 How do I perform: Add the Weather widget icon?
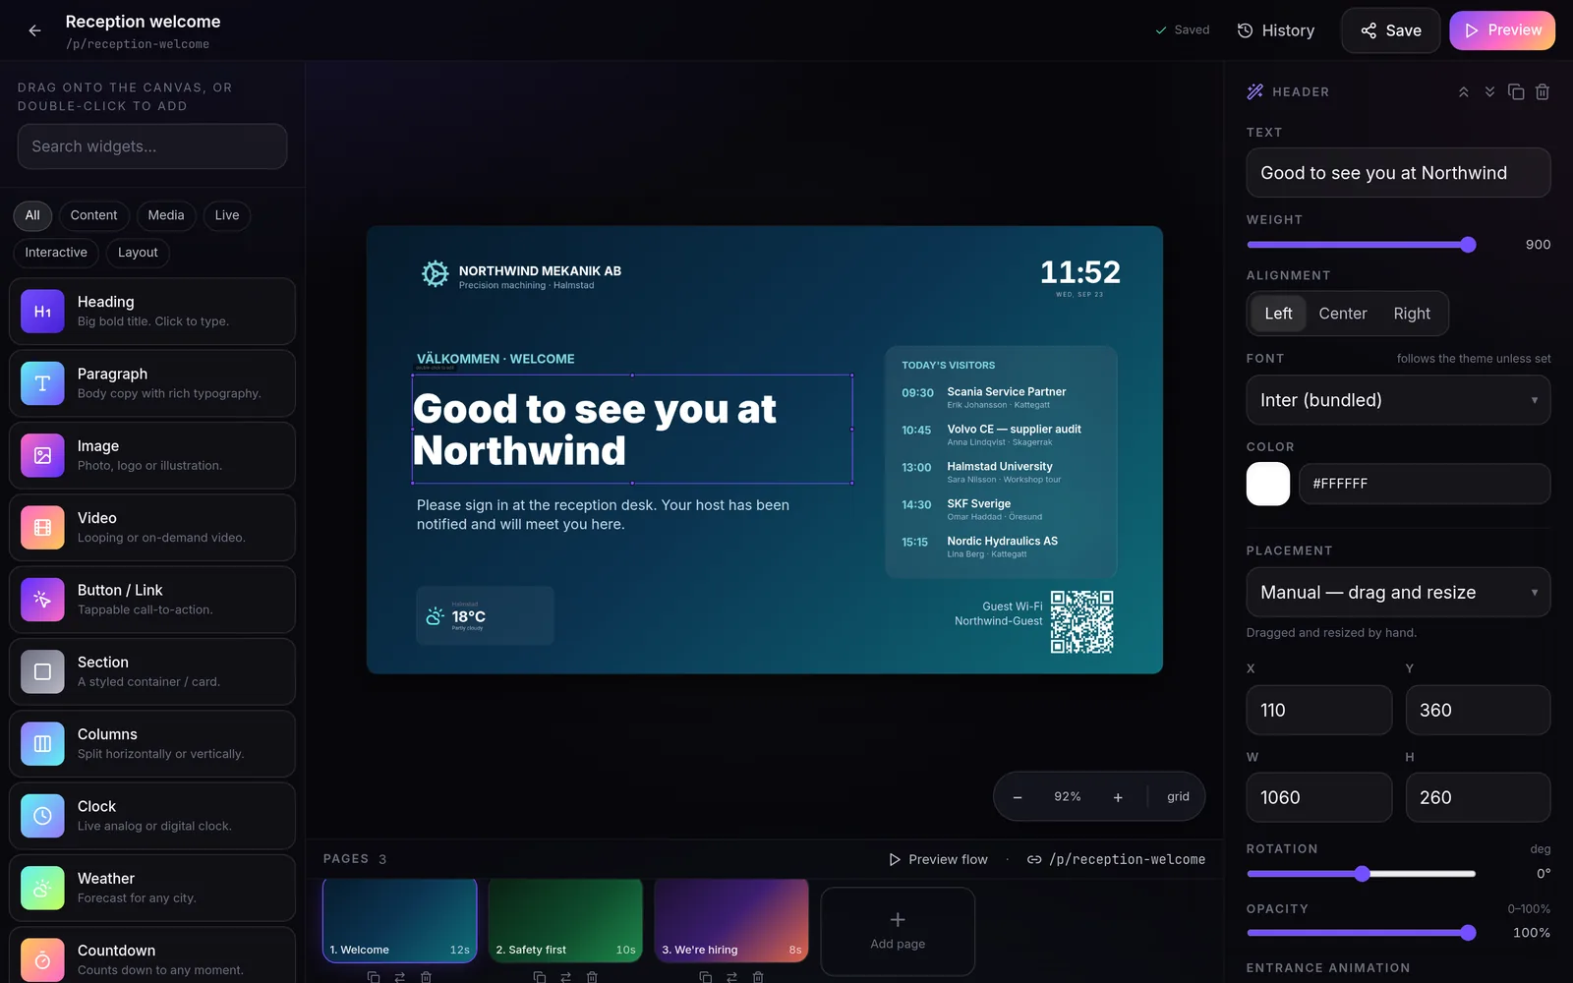42,888
